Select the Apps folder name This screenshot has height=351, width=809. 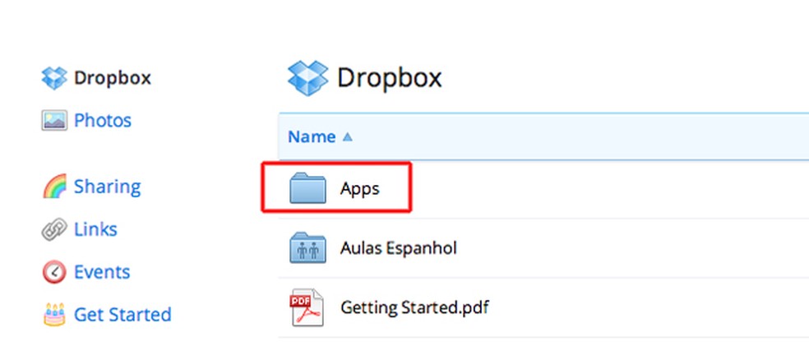(x=359, y=189)
